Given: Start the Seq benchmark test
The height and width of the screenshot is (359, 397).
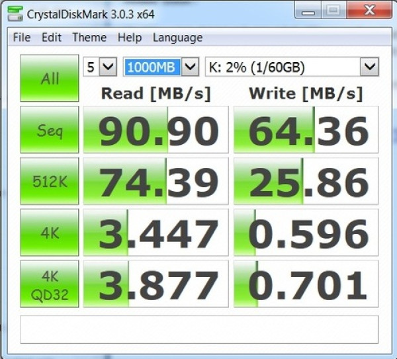Looking at the screenshot, I should (x=50, y=130).
